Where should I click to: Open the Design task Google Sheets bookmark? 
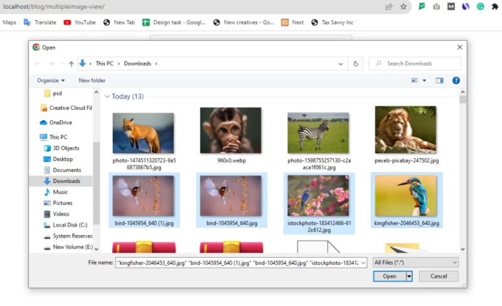point(174,23)
